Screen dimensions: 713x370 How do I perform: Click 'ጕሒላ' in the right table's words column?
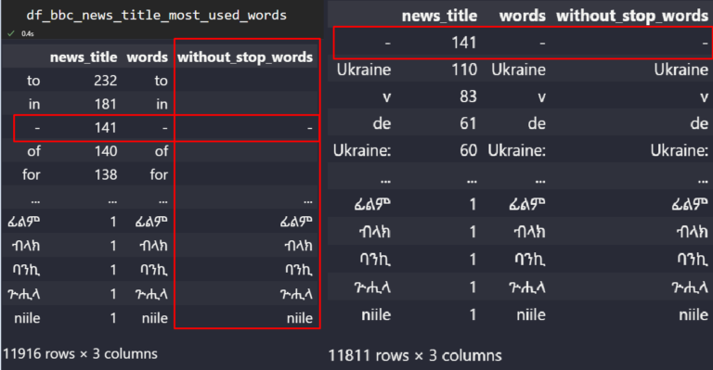[527, 287]
